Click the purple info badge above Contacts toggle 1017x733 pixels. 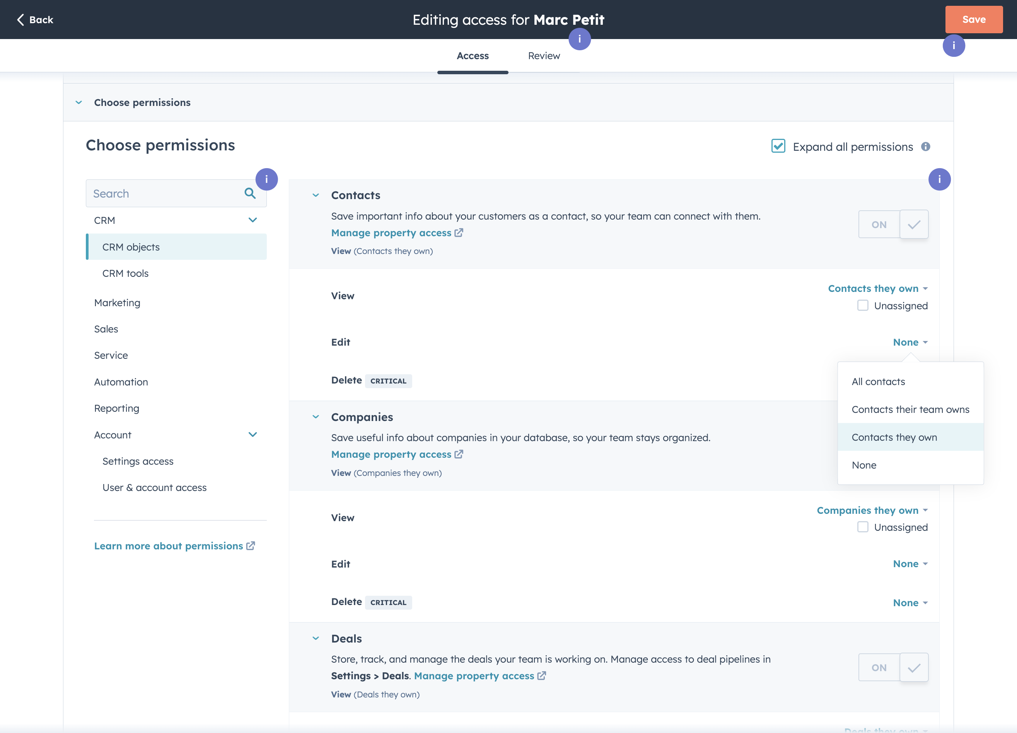tap(939, 179)
